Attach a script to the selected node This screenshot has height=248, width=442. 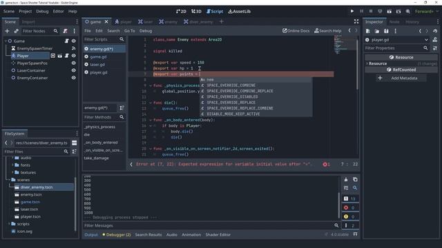(65, 31)
